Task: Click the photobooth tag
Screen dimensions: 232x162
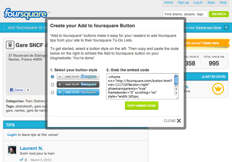Action: [x=24, y=106]
